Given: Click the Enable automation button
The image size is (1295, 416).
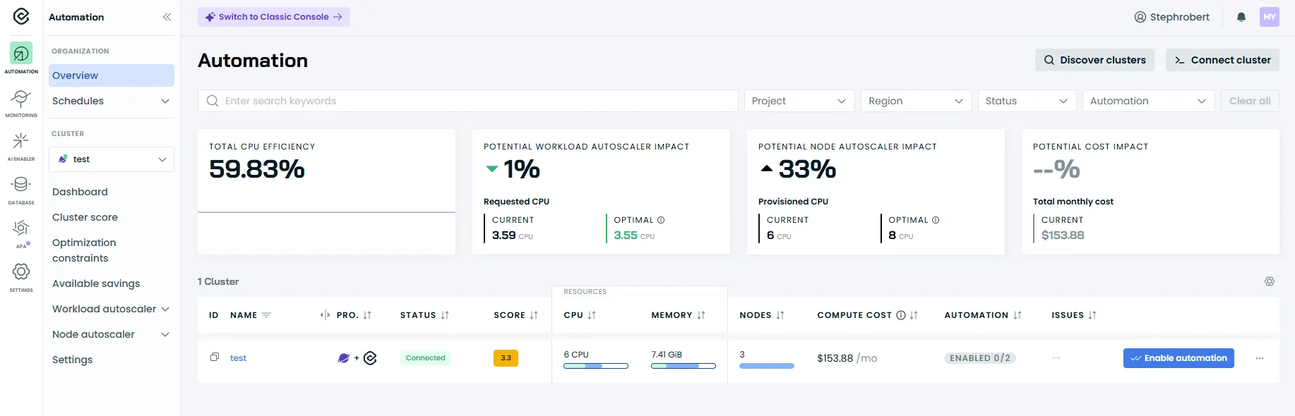Looking at the screenshot, I should coord(1178,358).
